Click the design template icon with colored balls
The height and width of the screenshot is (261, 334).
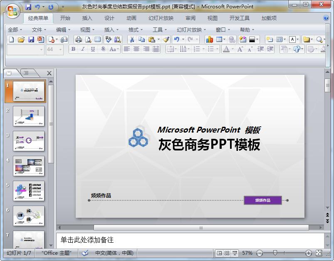242,39
